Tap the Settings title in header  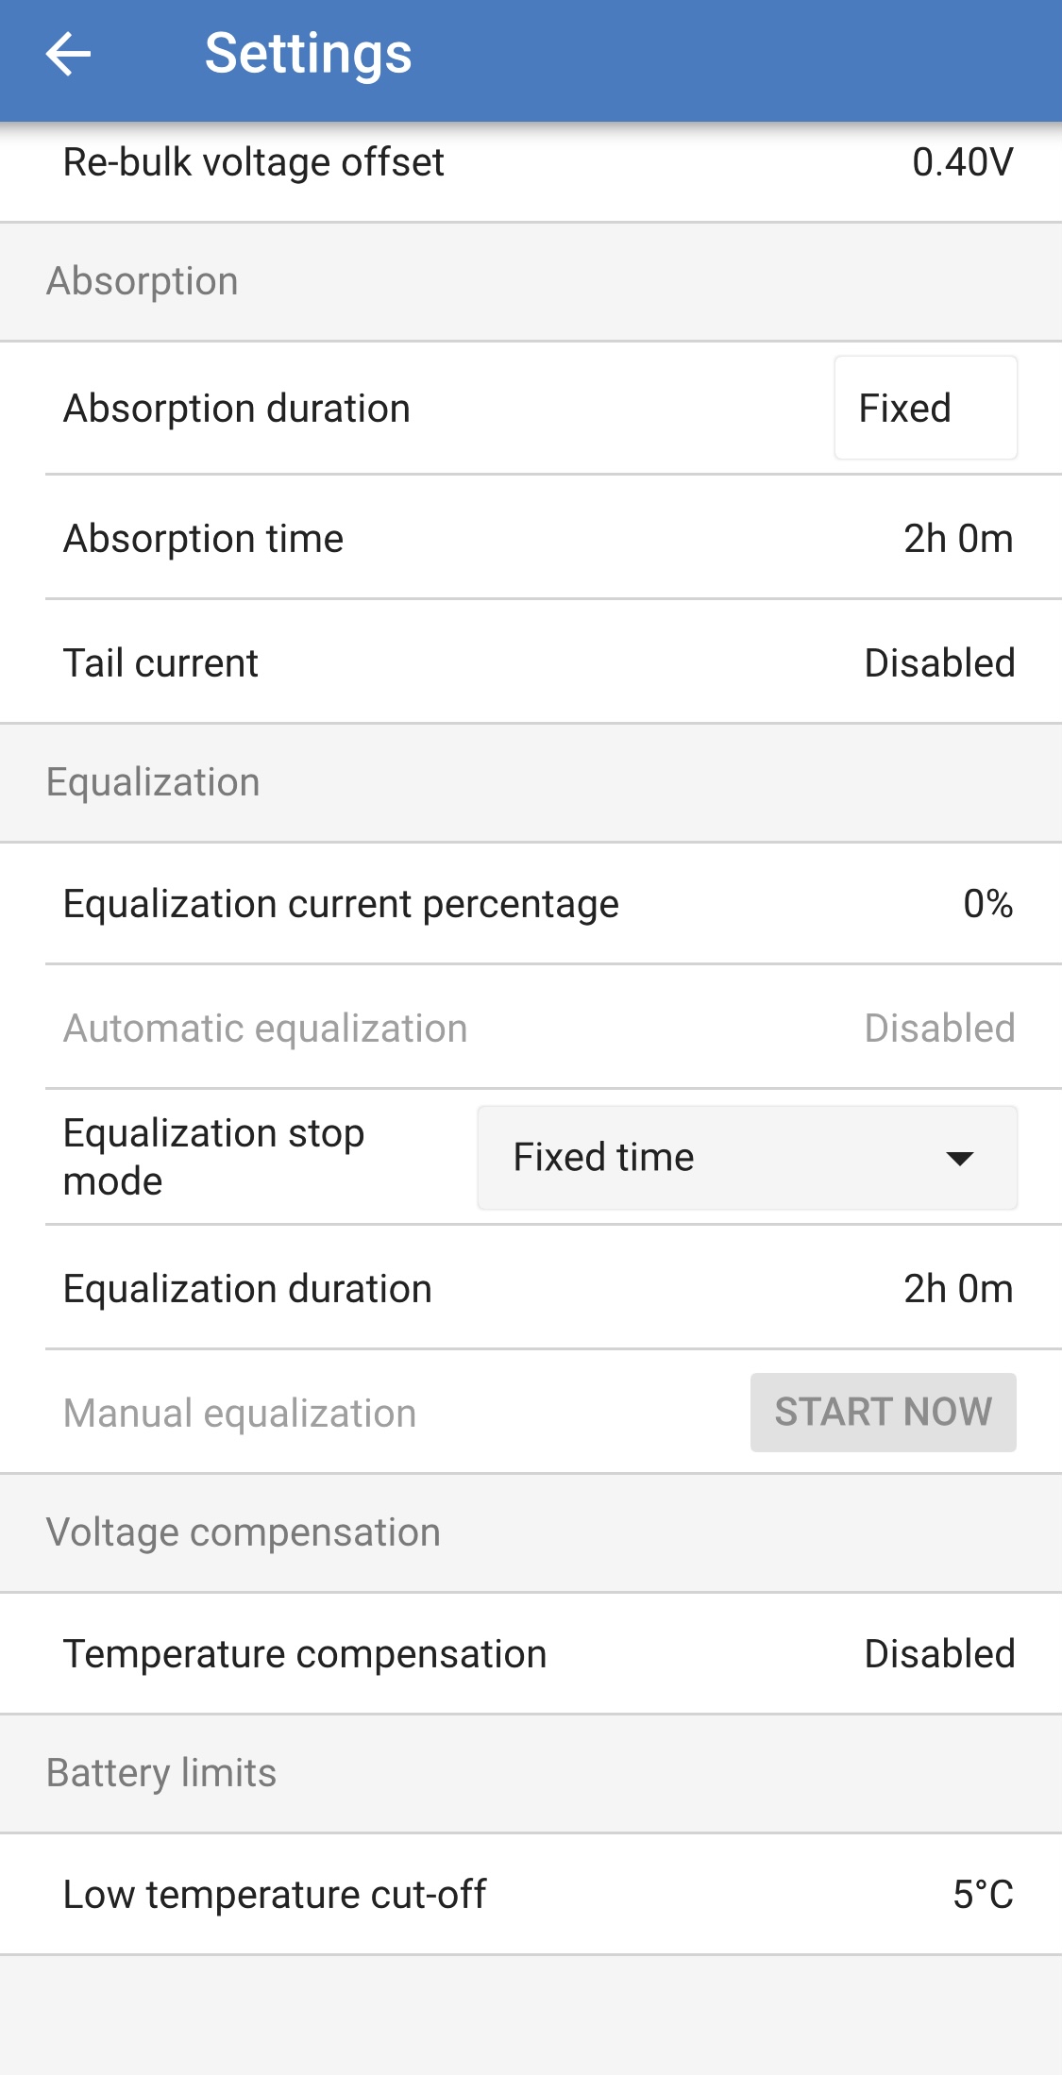[x=308, y=54]
